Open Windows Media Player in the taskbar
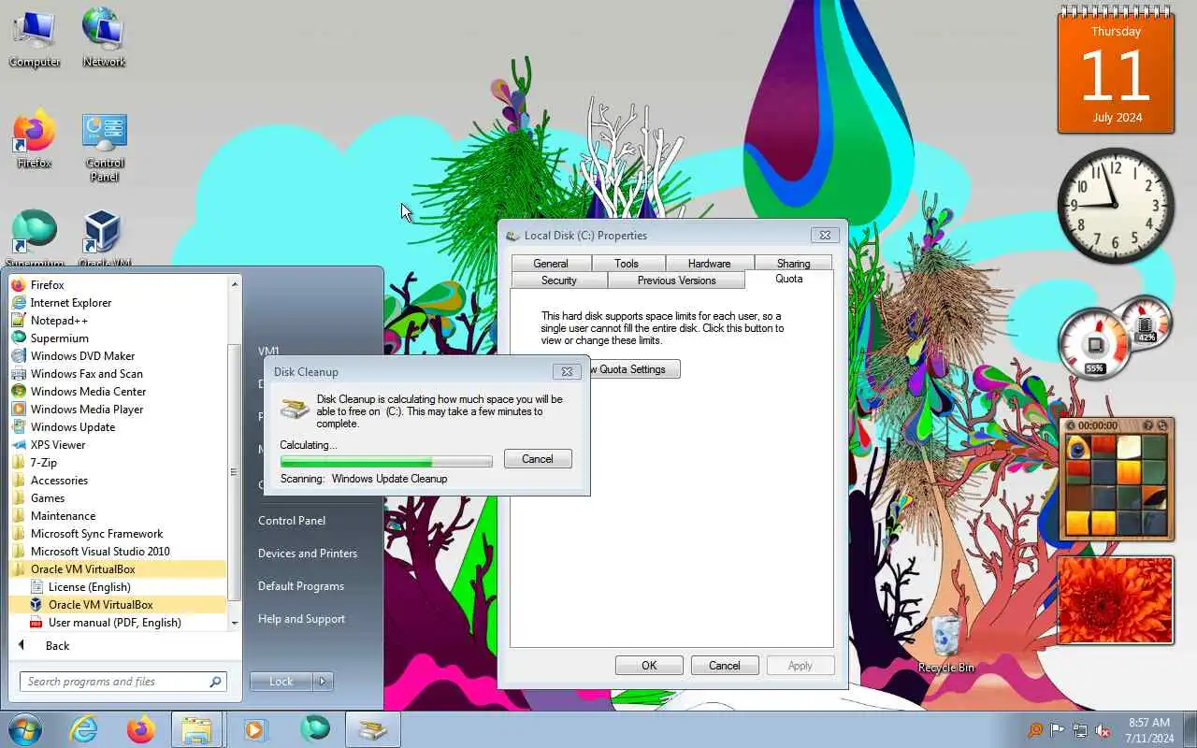 pyautogui.click(x=255, y=729)
